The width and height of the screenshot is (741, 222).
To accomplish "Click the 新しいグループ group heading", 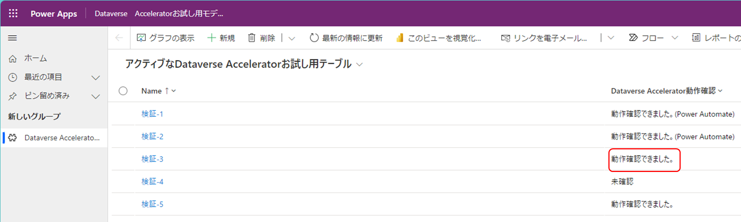I will pos(34,116).
